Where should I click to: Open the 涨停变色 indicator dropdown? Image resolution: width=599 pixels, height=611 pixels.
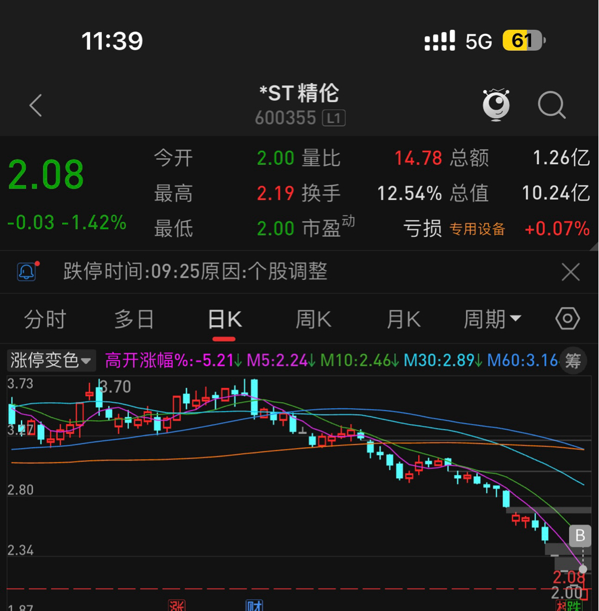pyautogui.click(x=51, y=360)
